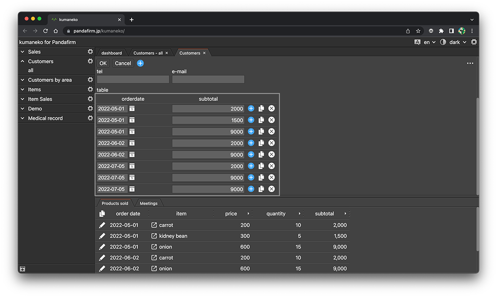Edit the kidney bean product row

102,236
